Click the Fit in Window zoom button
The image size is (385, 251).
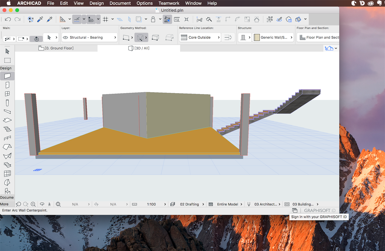(x=58, y=204)
